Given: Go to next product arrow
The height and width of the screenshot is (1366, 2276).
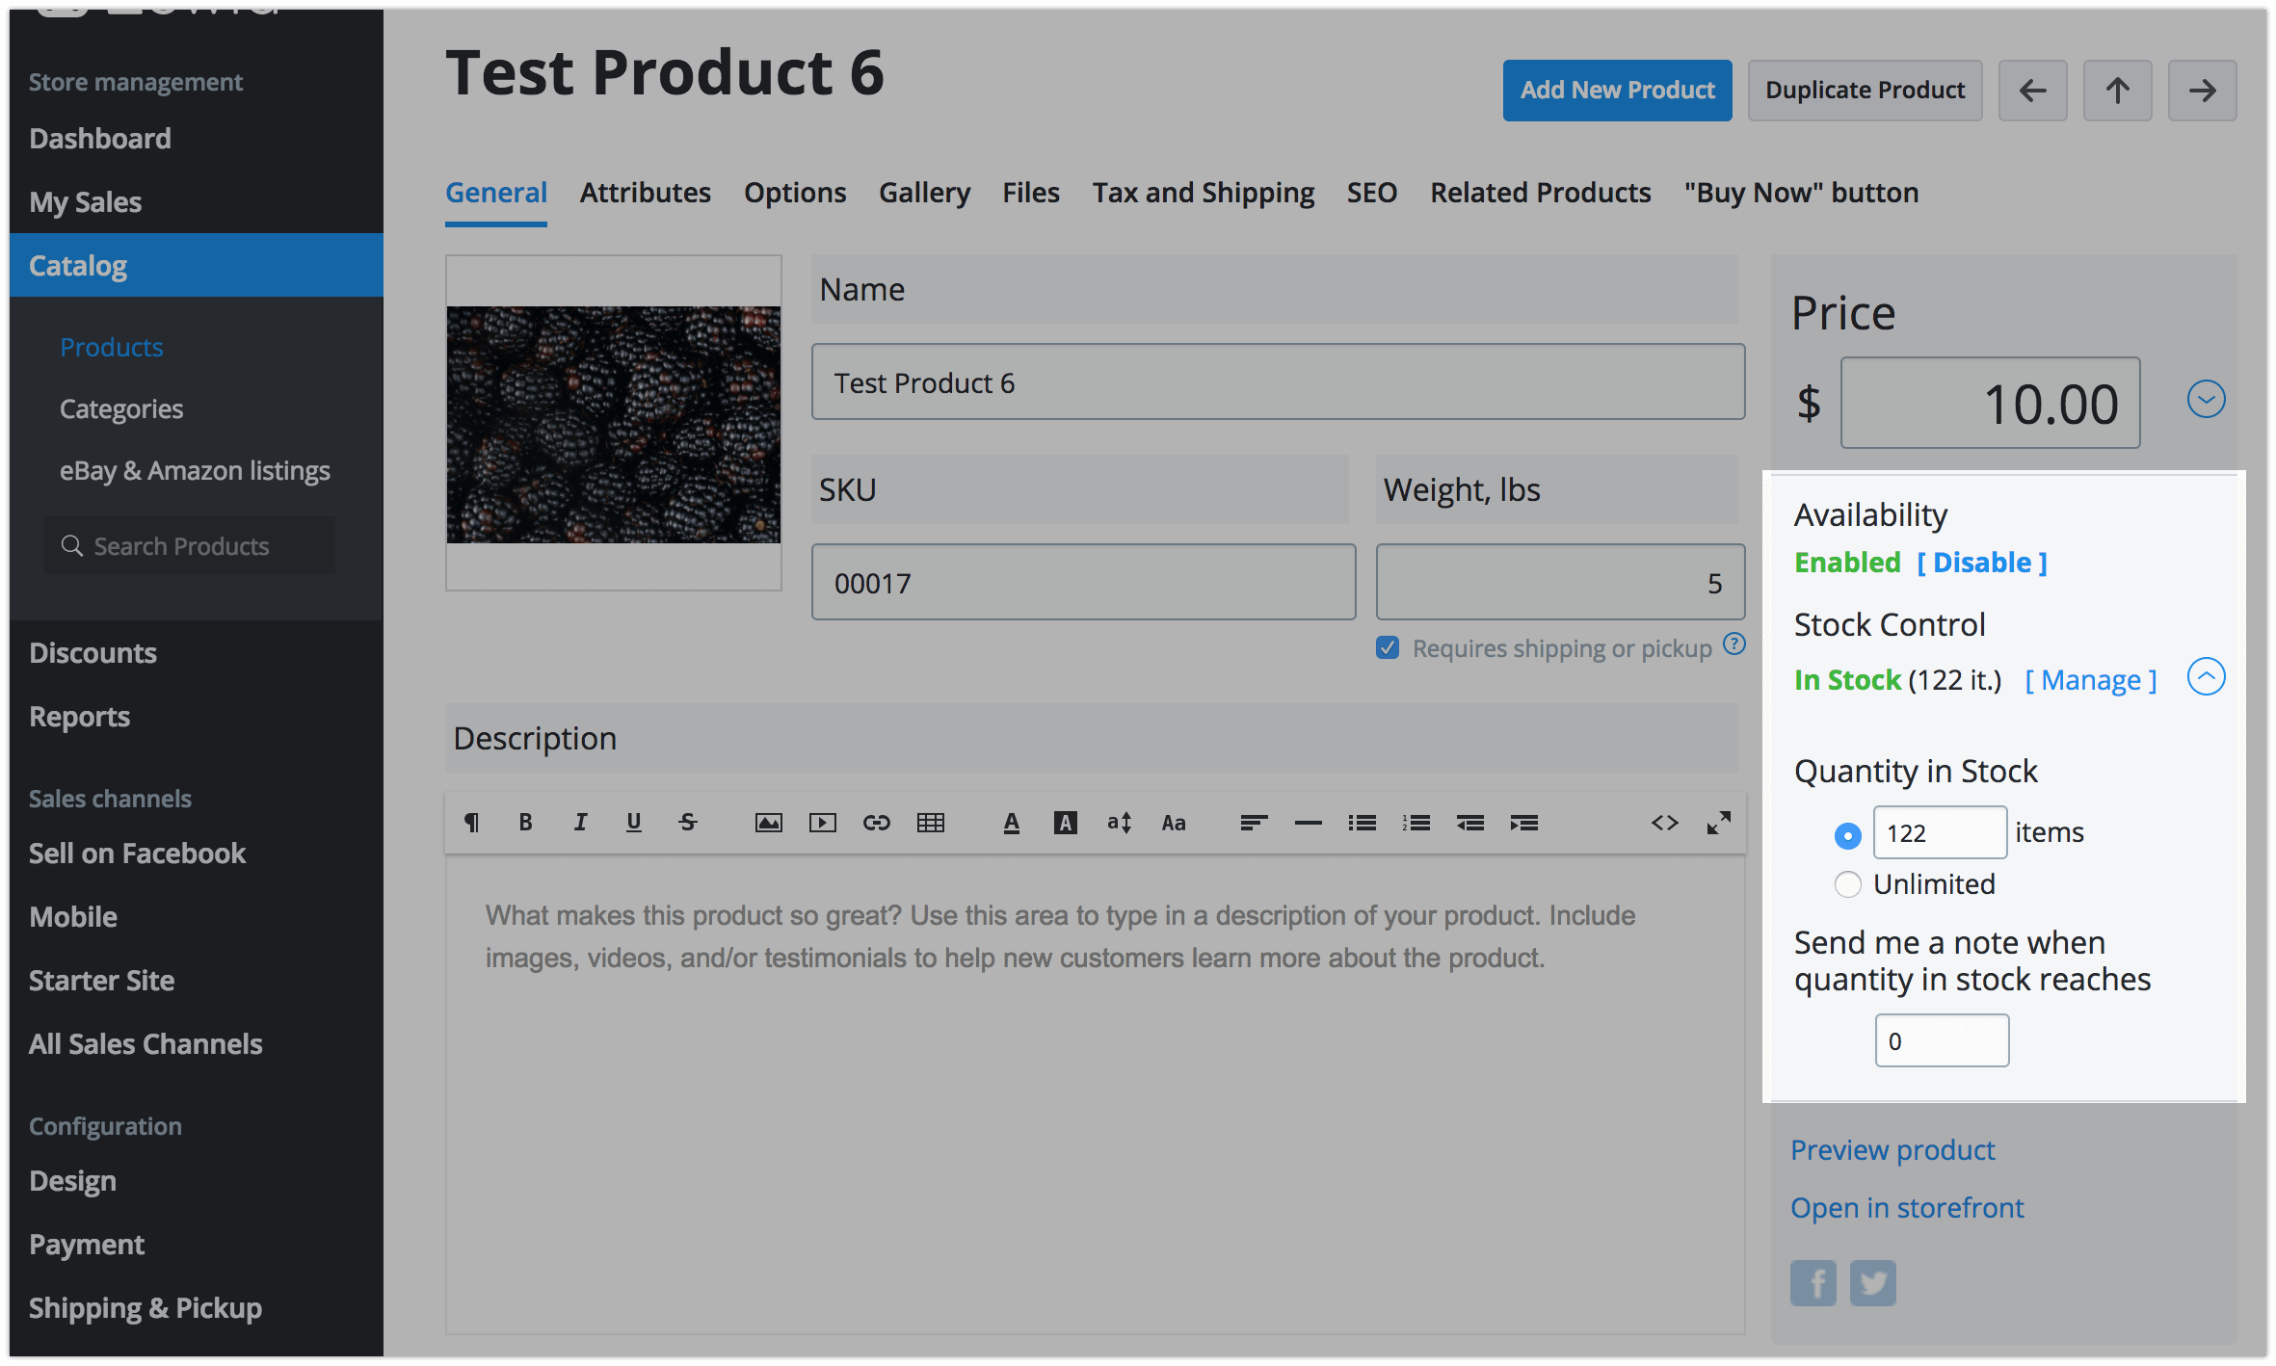Looking at the screenshot, I should [2202, 91].
